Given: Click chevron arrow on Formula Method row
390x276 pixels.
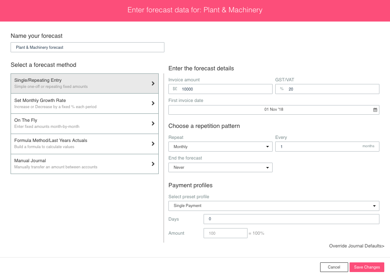Looking at the screenshot, I should click(153, 144).
